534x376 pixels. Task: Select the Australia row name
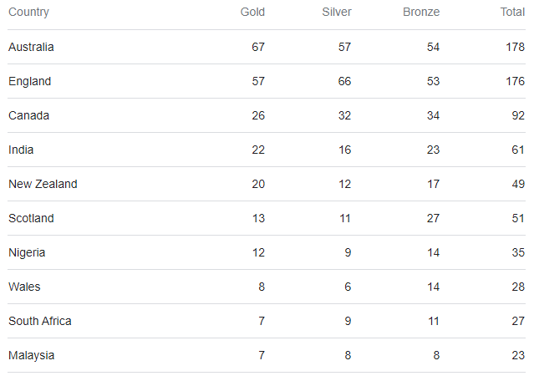point(31,47)
